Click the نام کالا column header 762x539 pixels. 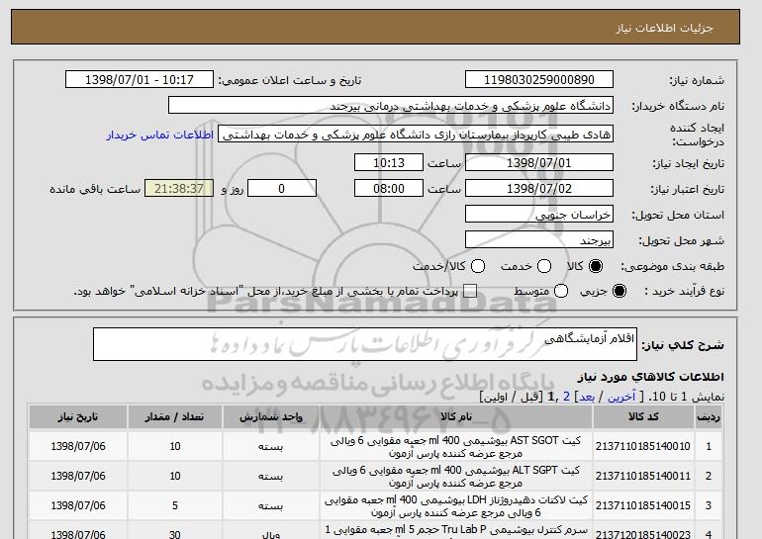tap(456, 417)
